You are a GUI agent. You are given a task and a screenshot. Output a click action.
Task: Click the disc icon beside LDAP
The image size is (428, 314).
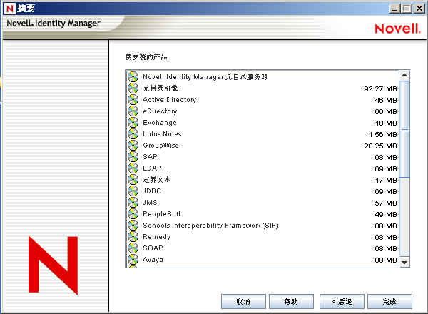click(x=133, y=168)
